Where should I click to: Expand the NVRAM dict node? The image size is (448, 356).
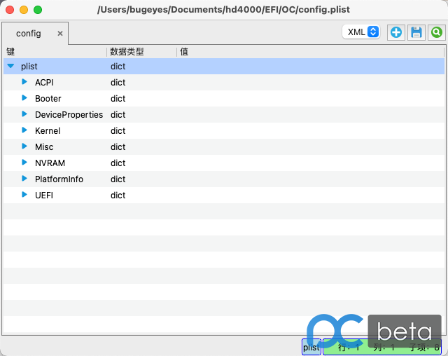point(24,163)
